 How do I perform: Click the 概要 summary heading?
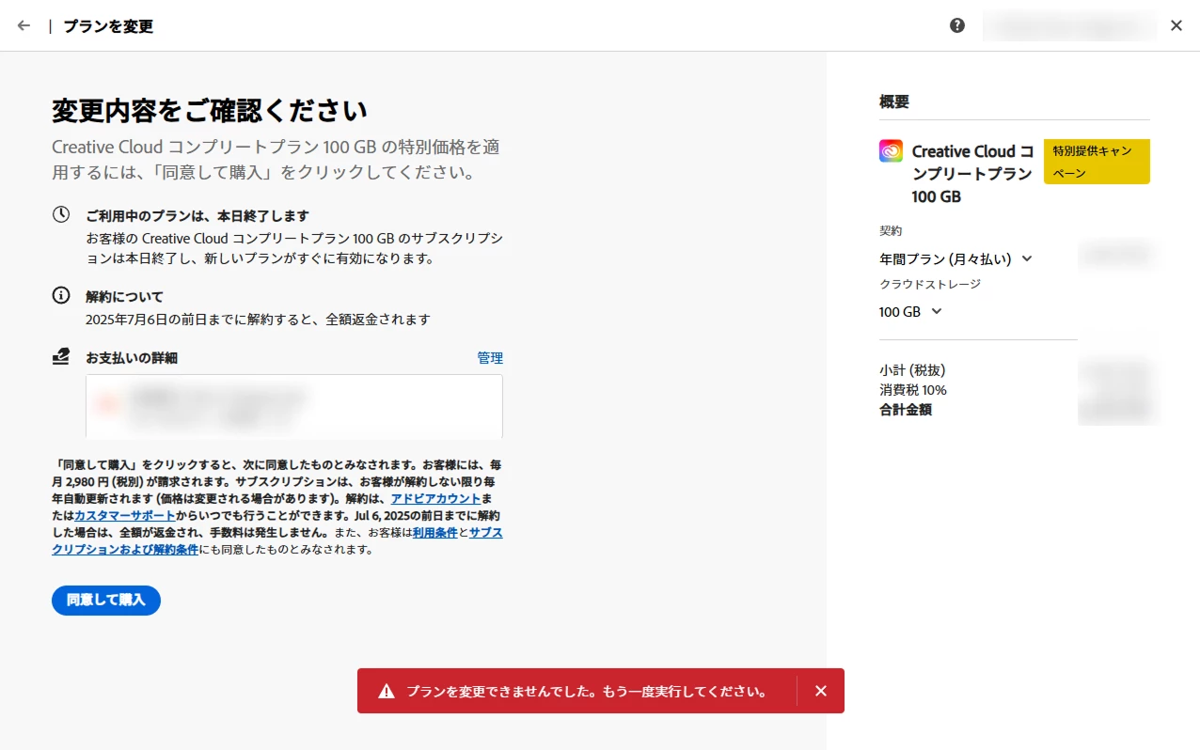[x=894, y=102]
